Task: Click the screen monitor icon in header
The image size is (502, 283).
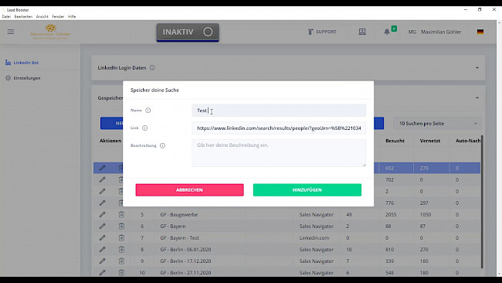Action: 362,32
